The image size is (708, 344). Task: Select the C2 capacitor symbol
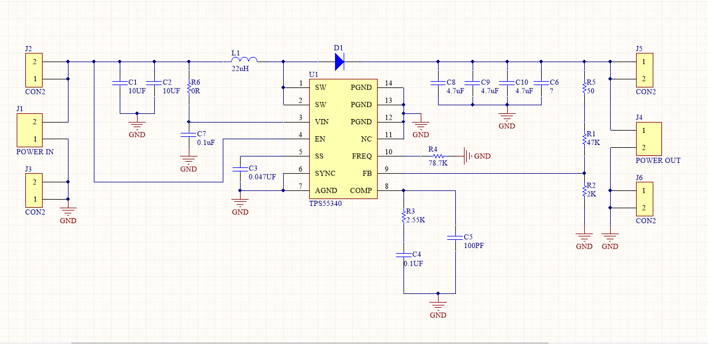[154, 83]
